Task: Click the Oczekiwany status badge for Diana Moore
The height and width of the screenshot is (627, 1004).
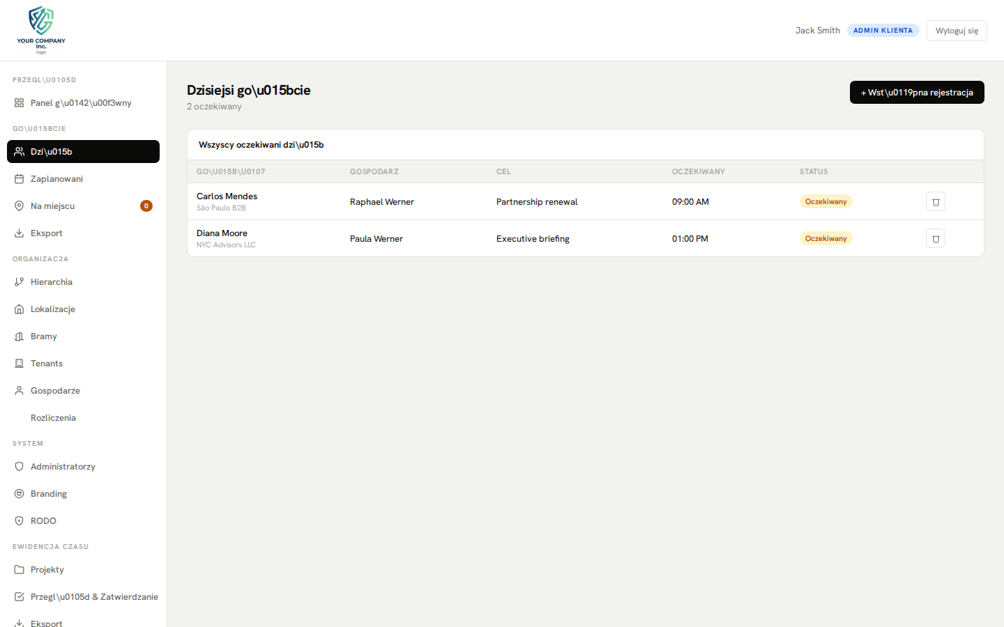Action: [826, 238]
